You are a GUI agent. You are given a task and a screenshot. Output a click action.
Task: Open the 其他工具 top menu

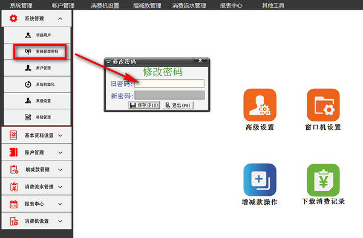(x=273, y=5)
